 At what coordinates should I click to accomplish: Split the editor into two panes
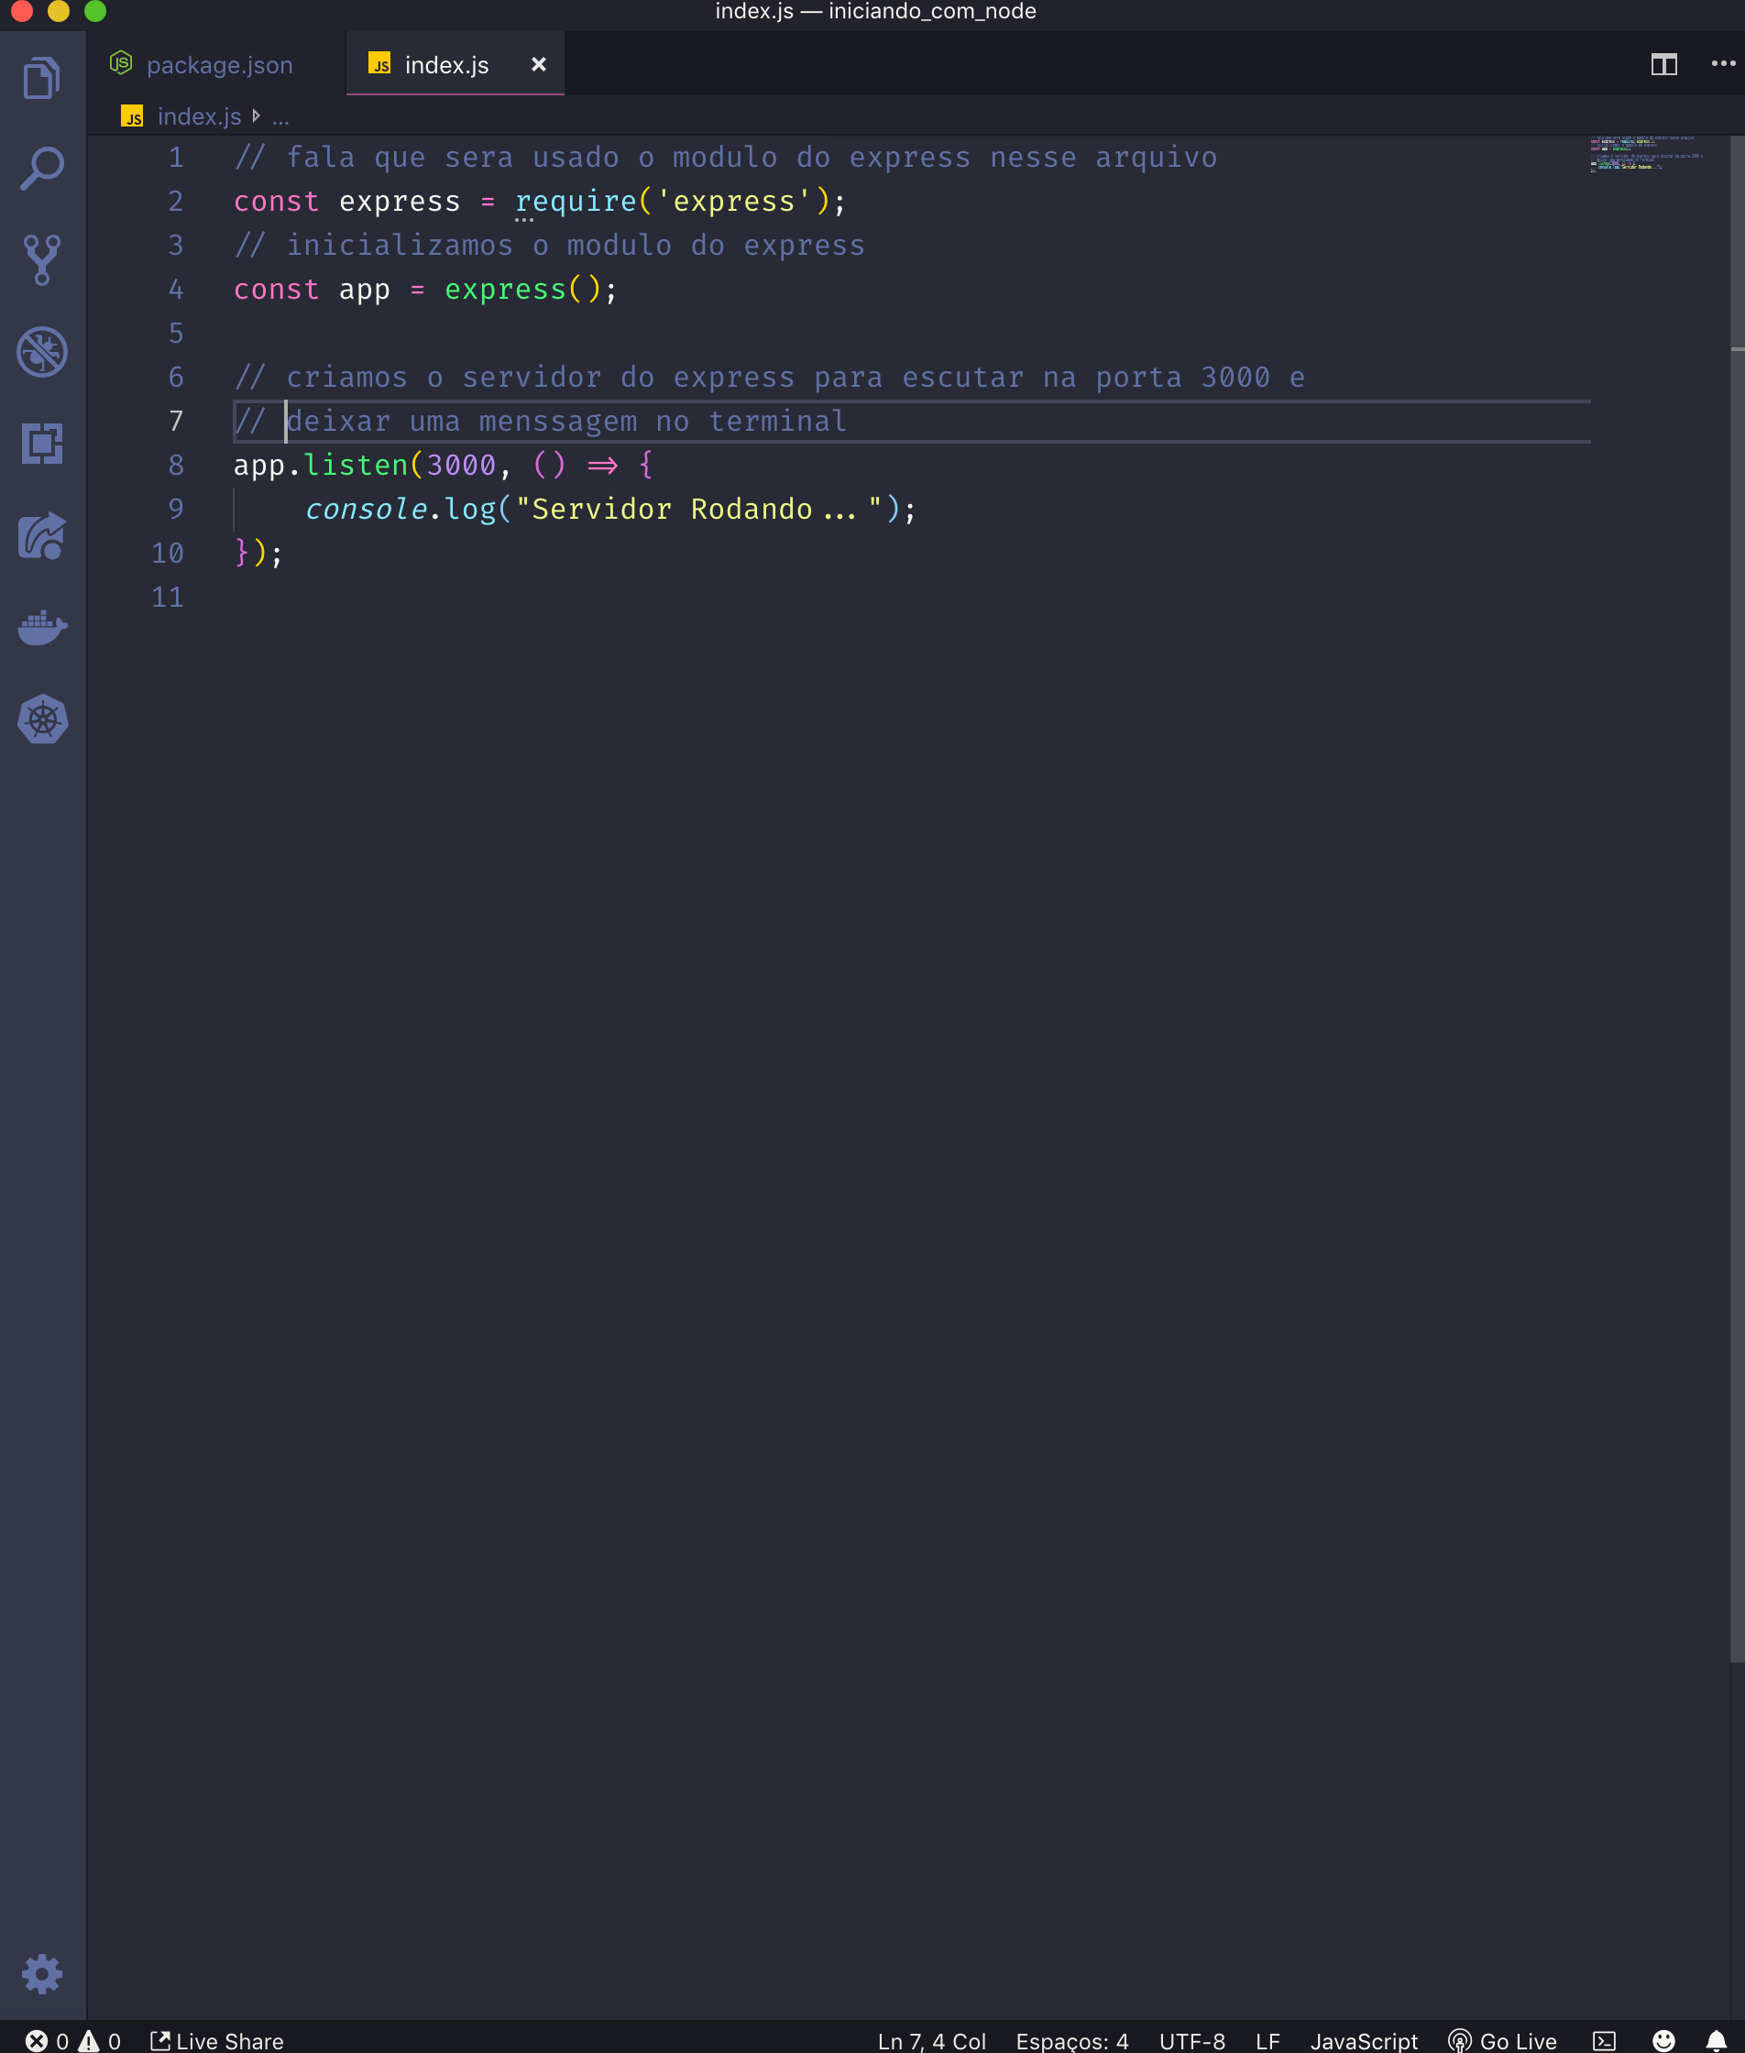[1666, 63]
